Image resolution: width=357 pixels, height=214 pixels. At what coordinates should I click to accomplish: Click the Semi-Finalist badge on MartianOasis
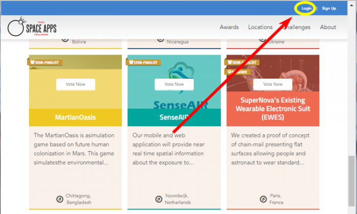tap(45, 62)
